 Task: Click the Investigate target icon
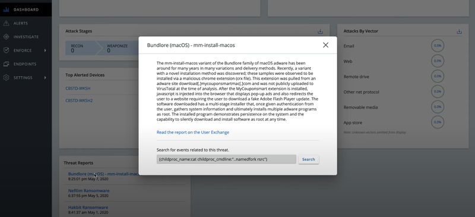(6, 37)
